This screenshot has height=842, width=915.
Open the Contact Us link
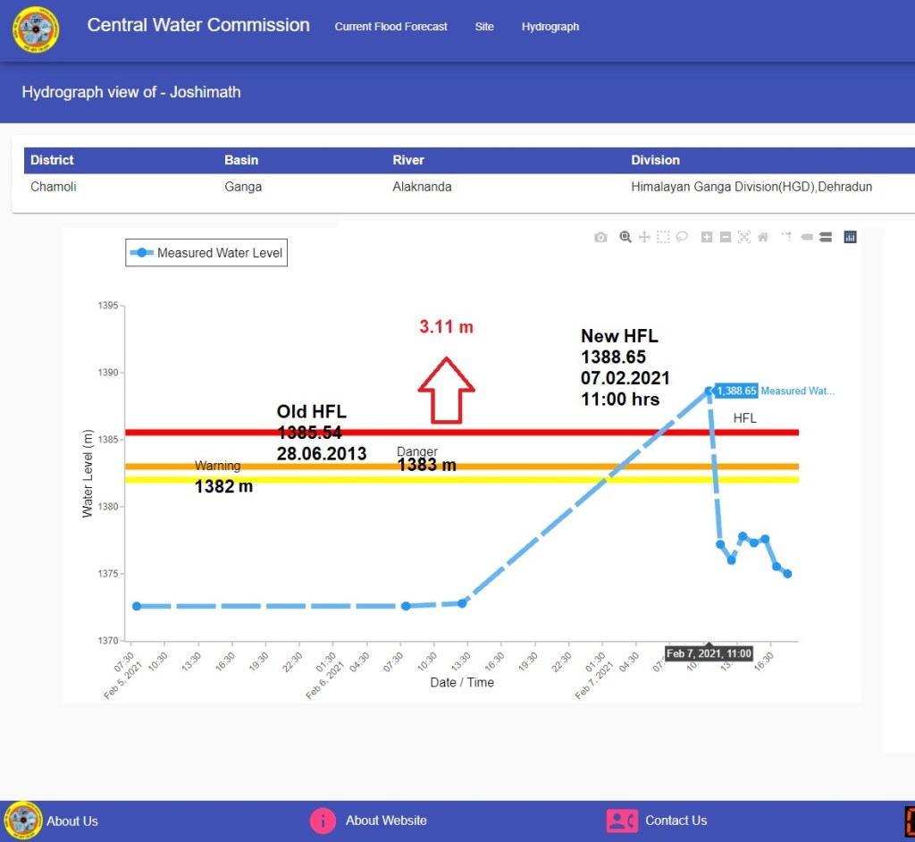coord(675,821)
